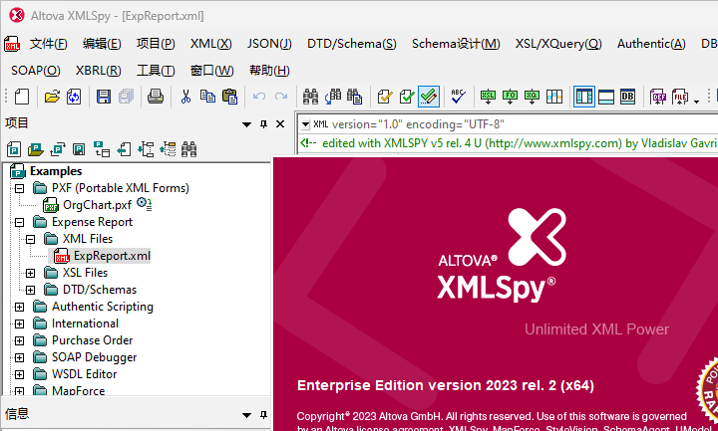Image resolution: width=718 pixels, height=431 pixels.
Task: Expand the SOAP Debugger folder
Action: click(x=19, y=357)
